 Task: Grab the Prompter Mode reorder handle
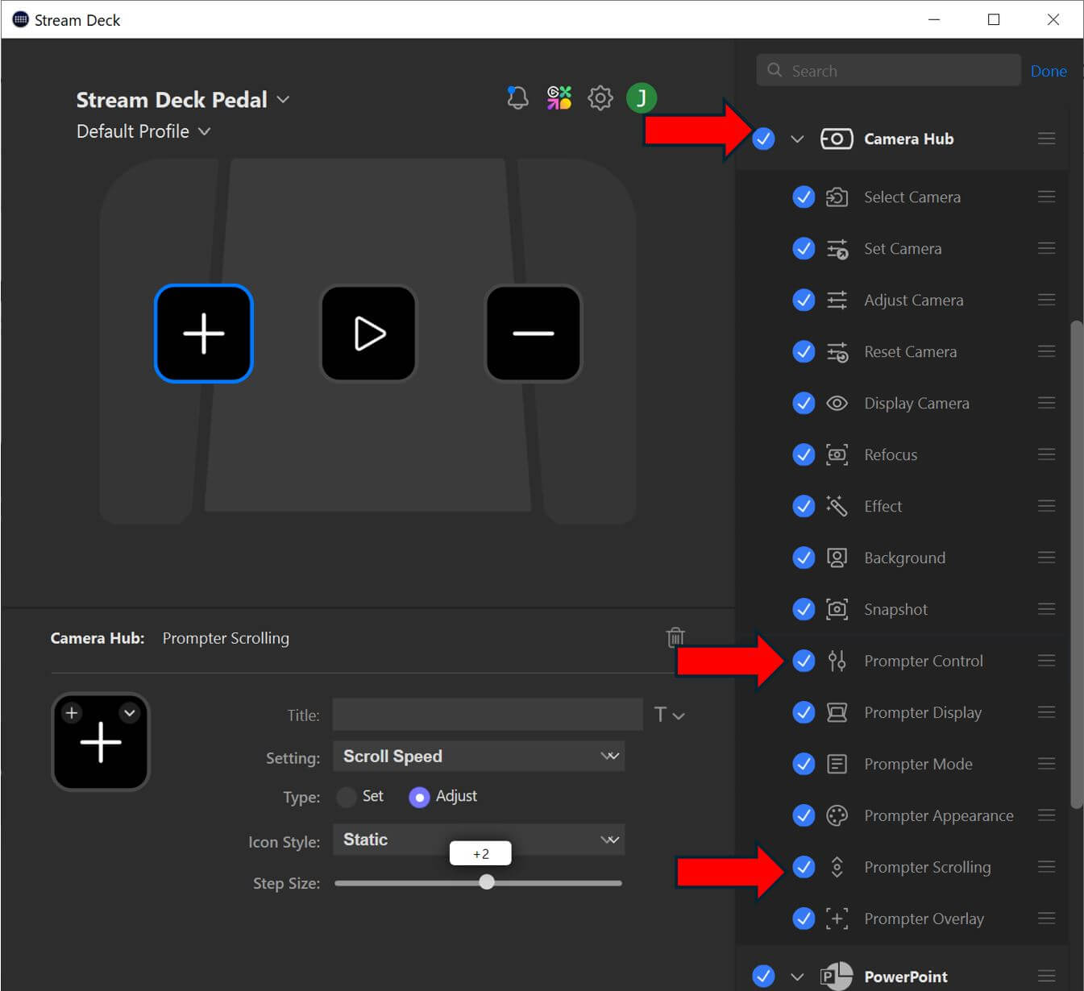(x=1046, y=764)
